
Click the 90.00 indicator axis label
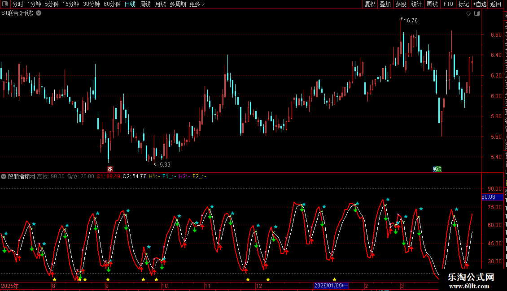coord(494,189)
